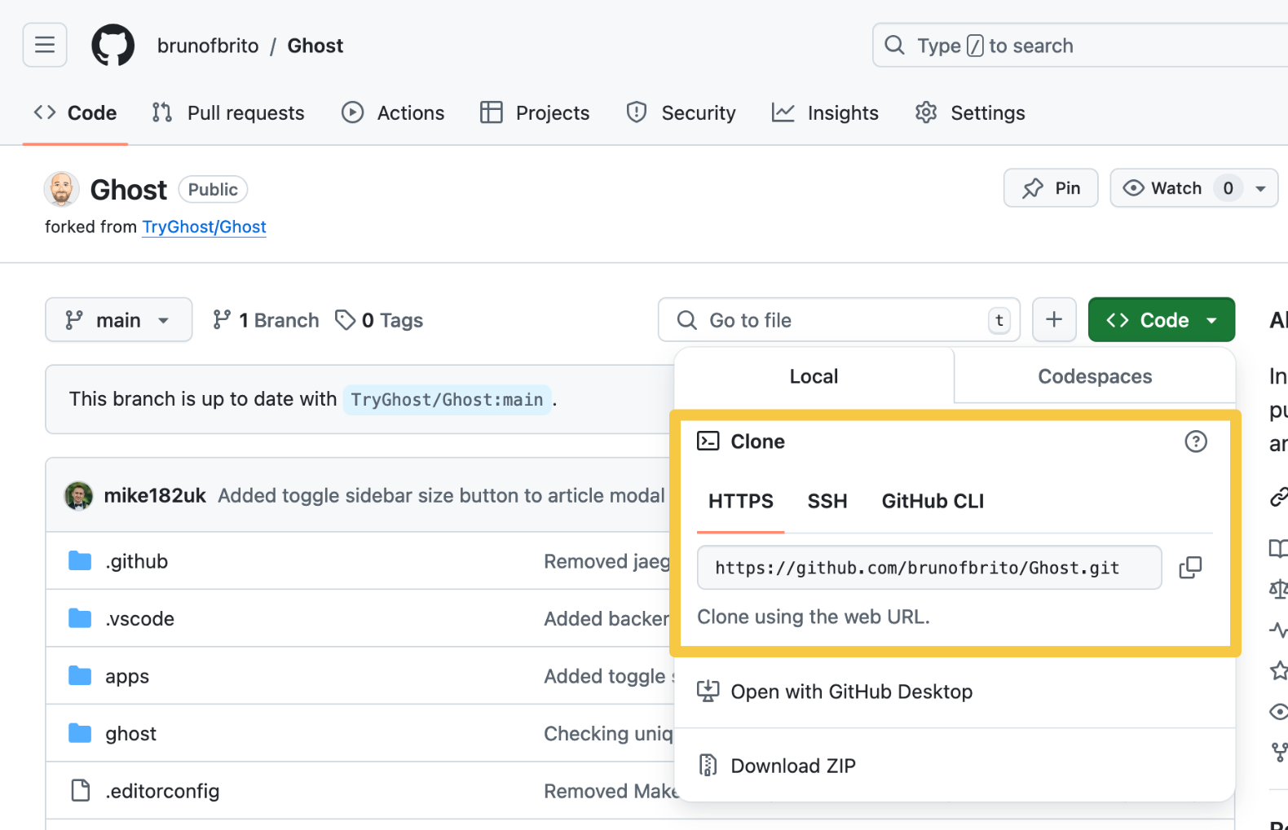1288x830 pixels.
Task: Click Download ZIP option
Action: (x=792, y=766)
